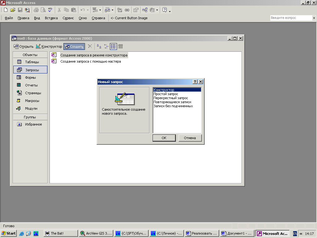
Task: Open the Сервис menu
Action: click(68, 18)
